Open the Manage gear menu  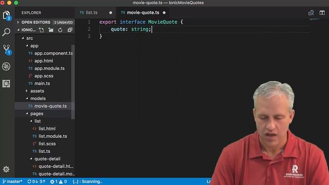pos(6,169)
